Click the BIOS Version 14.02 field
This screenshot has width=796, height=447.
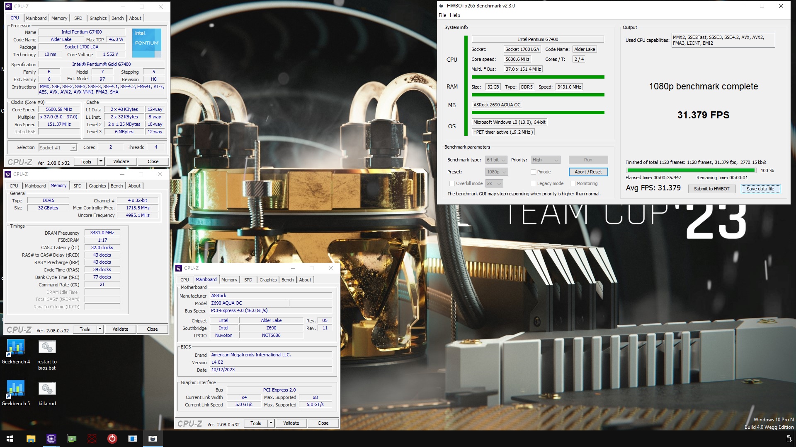[x=271, y=362]
